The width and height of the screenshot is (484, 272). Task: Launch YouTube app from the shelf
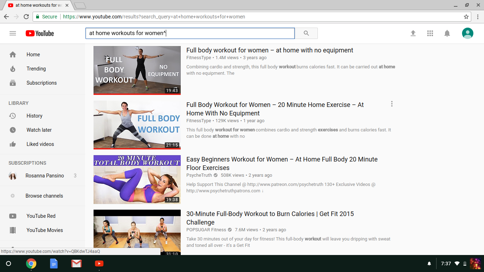pyautogui.click(x=99, y=263)
